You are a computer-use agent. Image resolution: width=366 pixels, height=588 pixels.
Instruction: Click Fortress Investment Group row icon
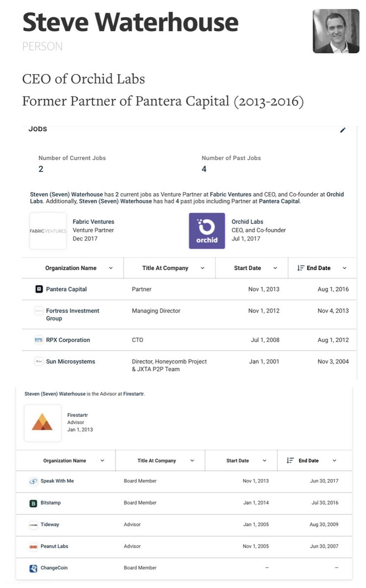[39, 311]
